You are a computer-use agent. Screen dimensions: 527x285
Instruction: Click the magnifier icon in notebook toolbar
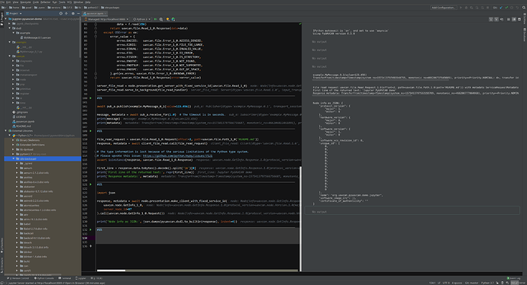coord(161,19)
